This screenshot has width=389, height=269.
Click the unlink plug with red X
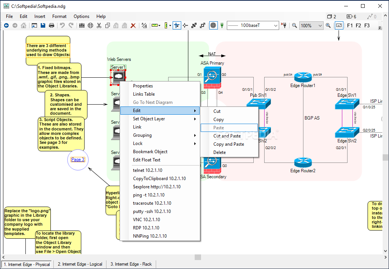pos(284,25)
